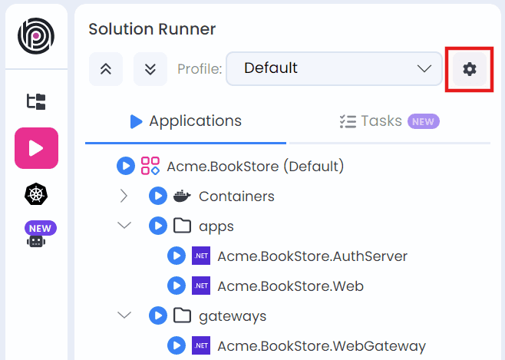Open the Profile dropdown showing Default
The width and height of the screenshot is (505, 360).
[x=334, y=68]
